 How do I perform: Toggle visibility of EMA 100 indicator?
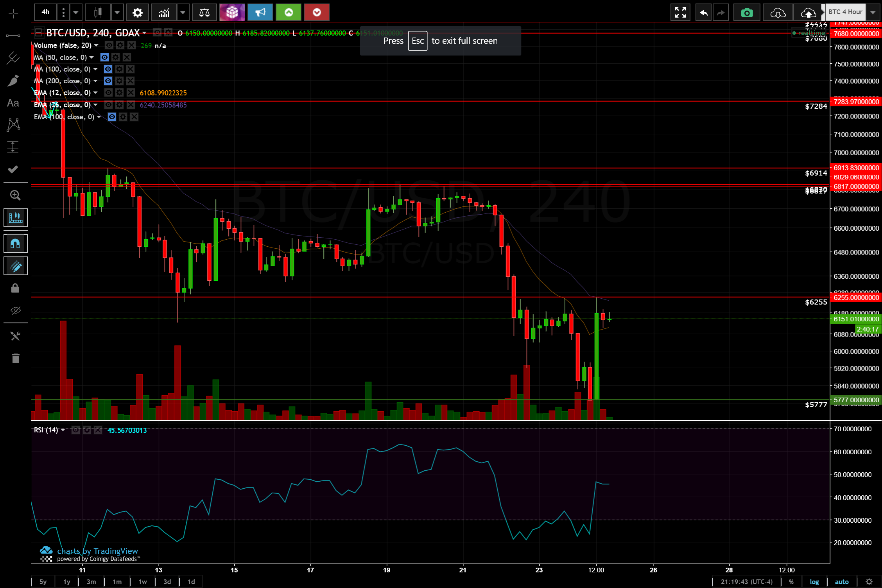pos(112,117)
